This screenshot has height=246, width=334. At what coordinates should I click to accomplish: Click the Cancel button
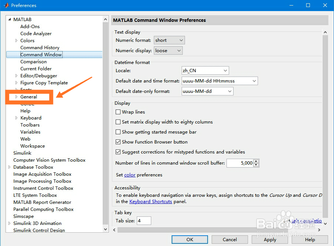pyautogui.click(x=229, y=239)
